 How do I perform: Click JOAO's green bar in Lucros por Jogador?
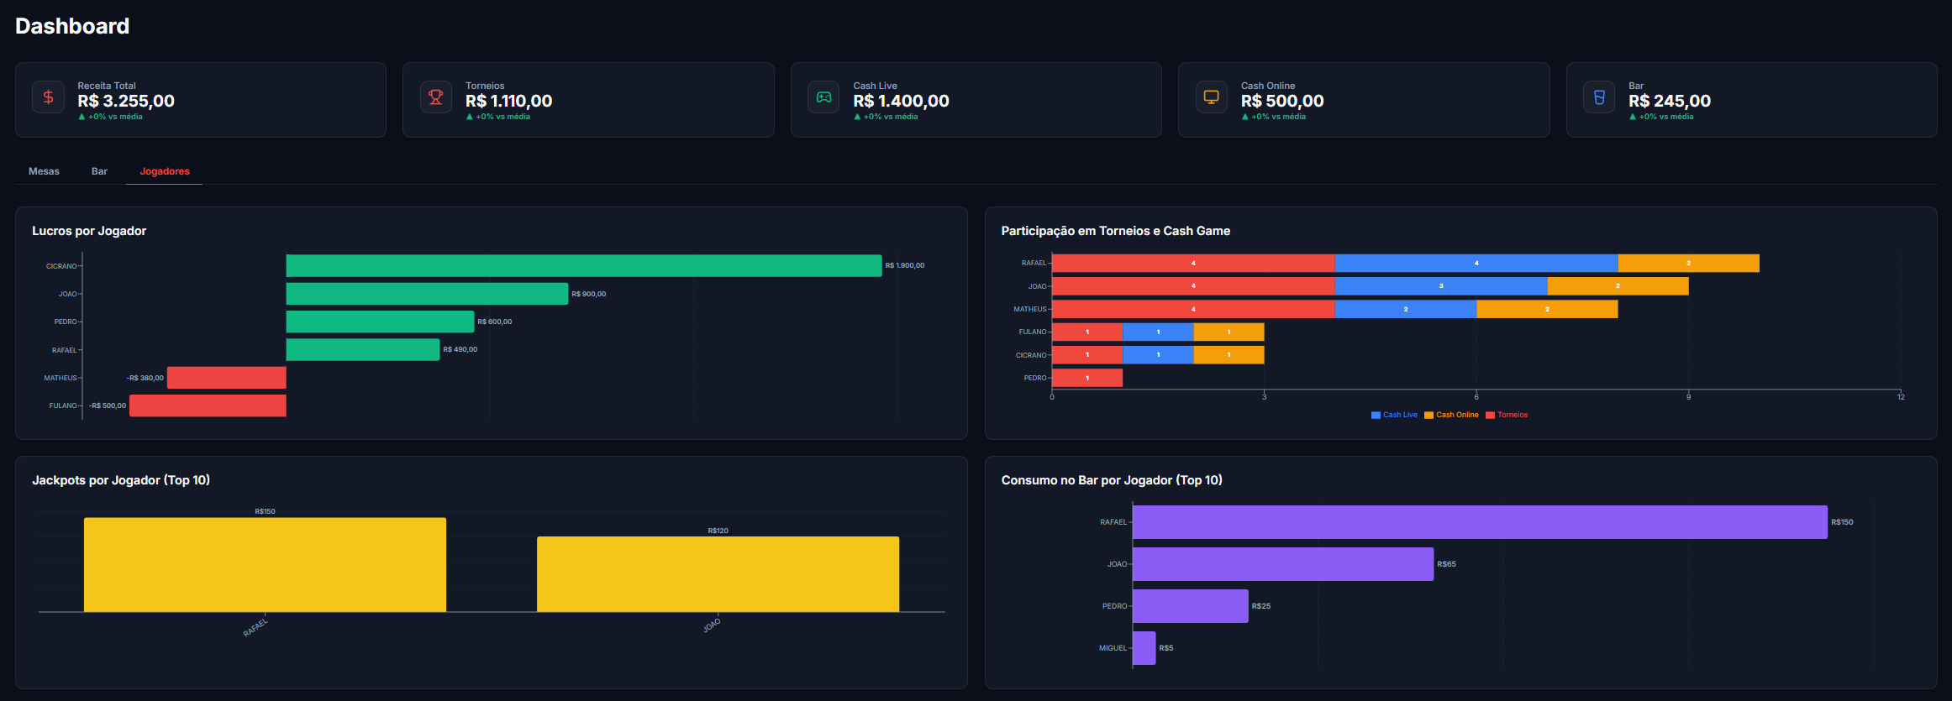point(427,294)
